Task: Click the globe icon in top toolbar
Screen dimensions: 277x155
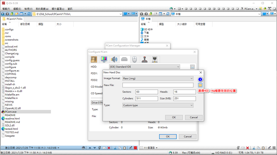Action: click(171, 9)
